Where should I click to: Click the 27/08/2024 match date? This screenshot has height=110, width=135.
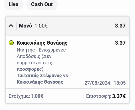pyautogui.click(x=97, y=83)
